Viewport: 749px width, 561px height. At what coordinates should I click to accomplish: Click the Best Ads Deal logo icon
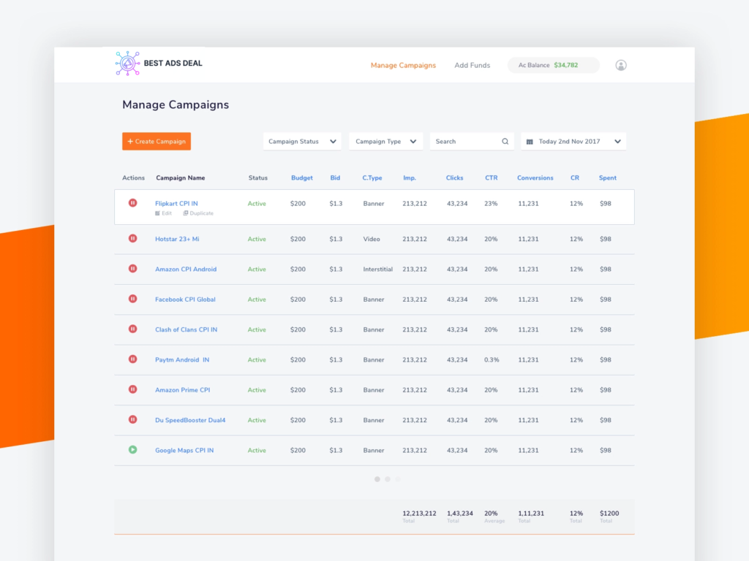coord(128,64)
